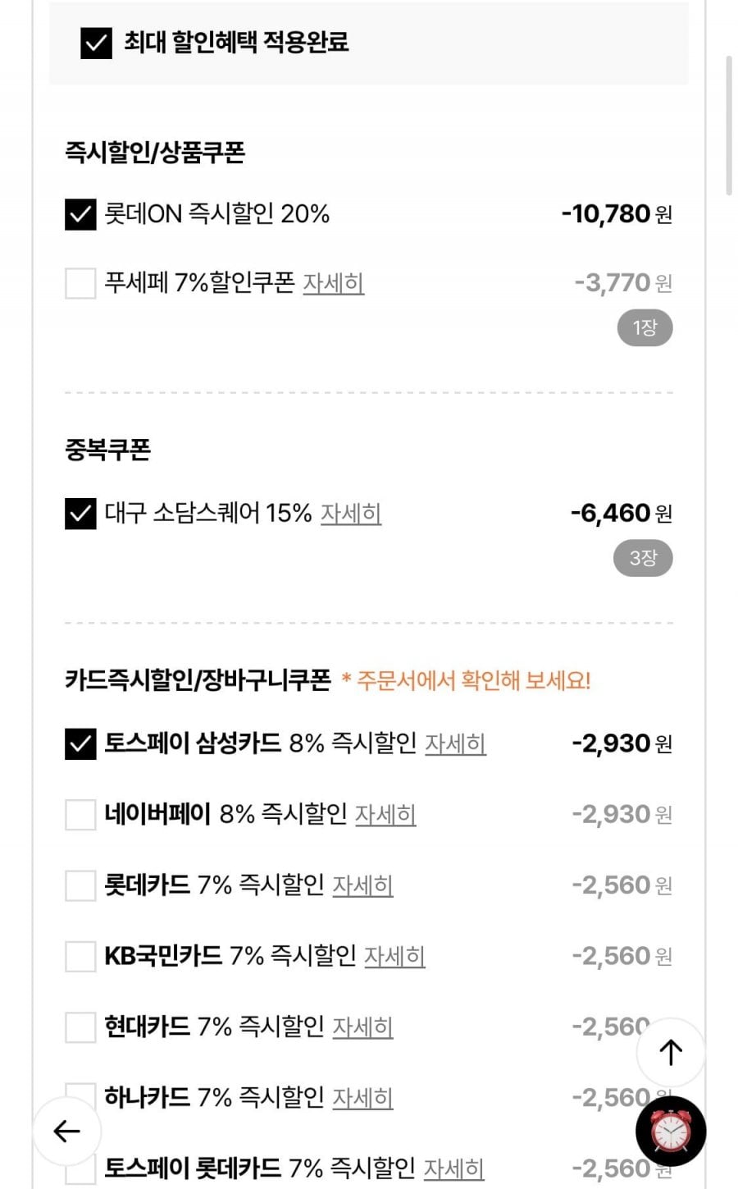Uncheck 롯데ON 즉시할인 20% checkbox

click(80, 214)
